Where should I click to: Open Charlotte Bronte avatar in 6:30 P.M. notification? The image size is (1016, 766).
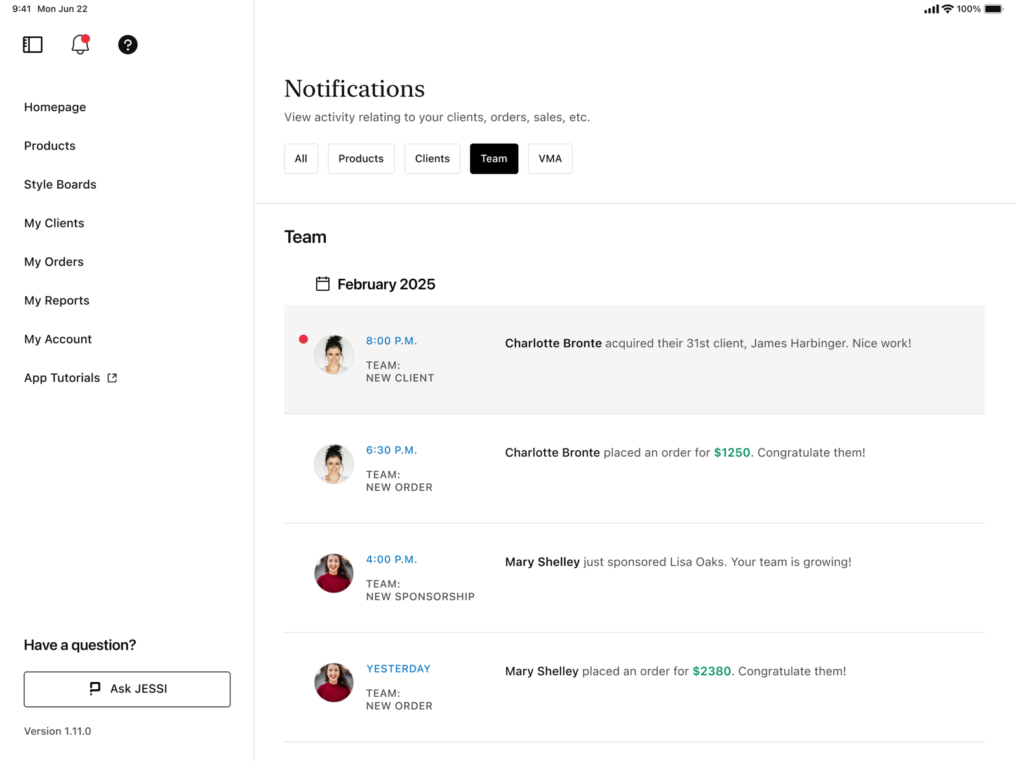click(x=334, y=464)
